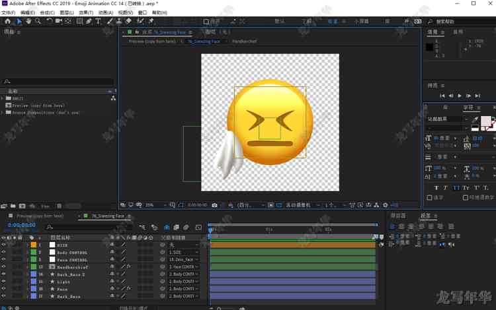Select the Handkerchief layer name
This screenshot has width=496, height=310.
click(73, 267)
